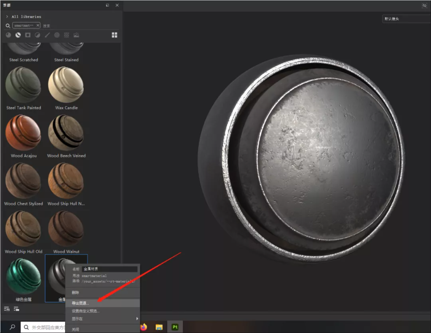The image size is (431, 333).
Task: Choose 导出资源... in the context menu
Action: (x=102, y=303)
